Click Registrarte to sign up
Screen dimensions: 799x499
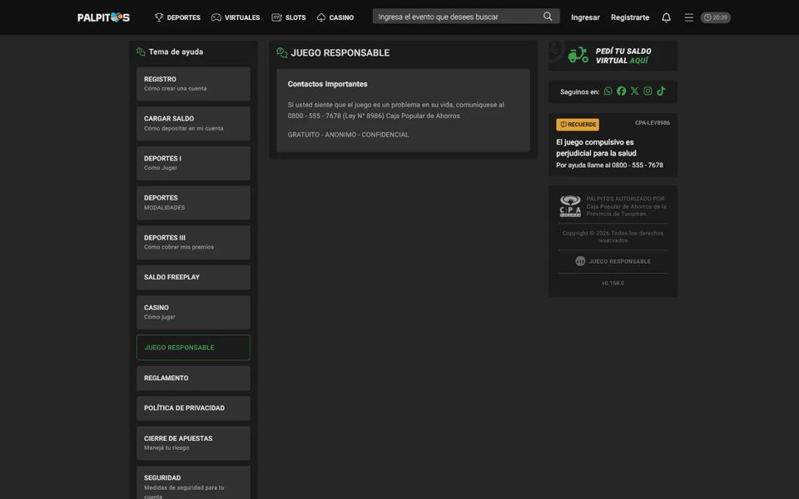pyautogui.click(x=630, y=17)
